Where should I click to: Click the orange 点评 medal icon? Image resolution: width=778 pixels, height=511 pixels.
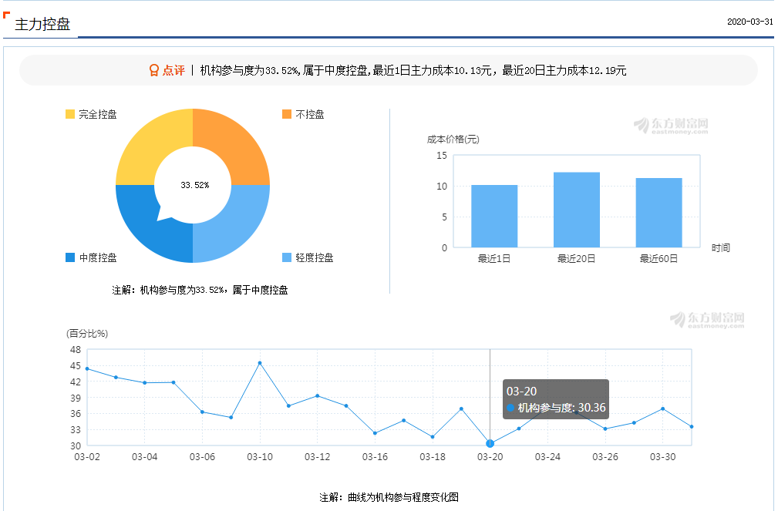(x=153, y=70)
